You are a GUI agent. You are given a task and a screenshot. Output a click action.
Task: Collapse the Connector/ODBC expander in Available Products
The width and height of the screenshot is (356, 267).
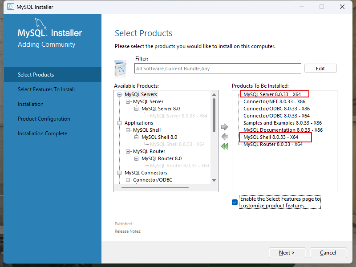coord(128,180)
